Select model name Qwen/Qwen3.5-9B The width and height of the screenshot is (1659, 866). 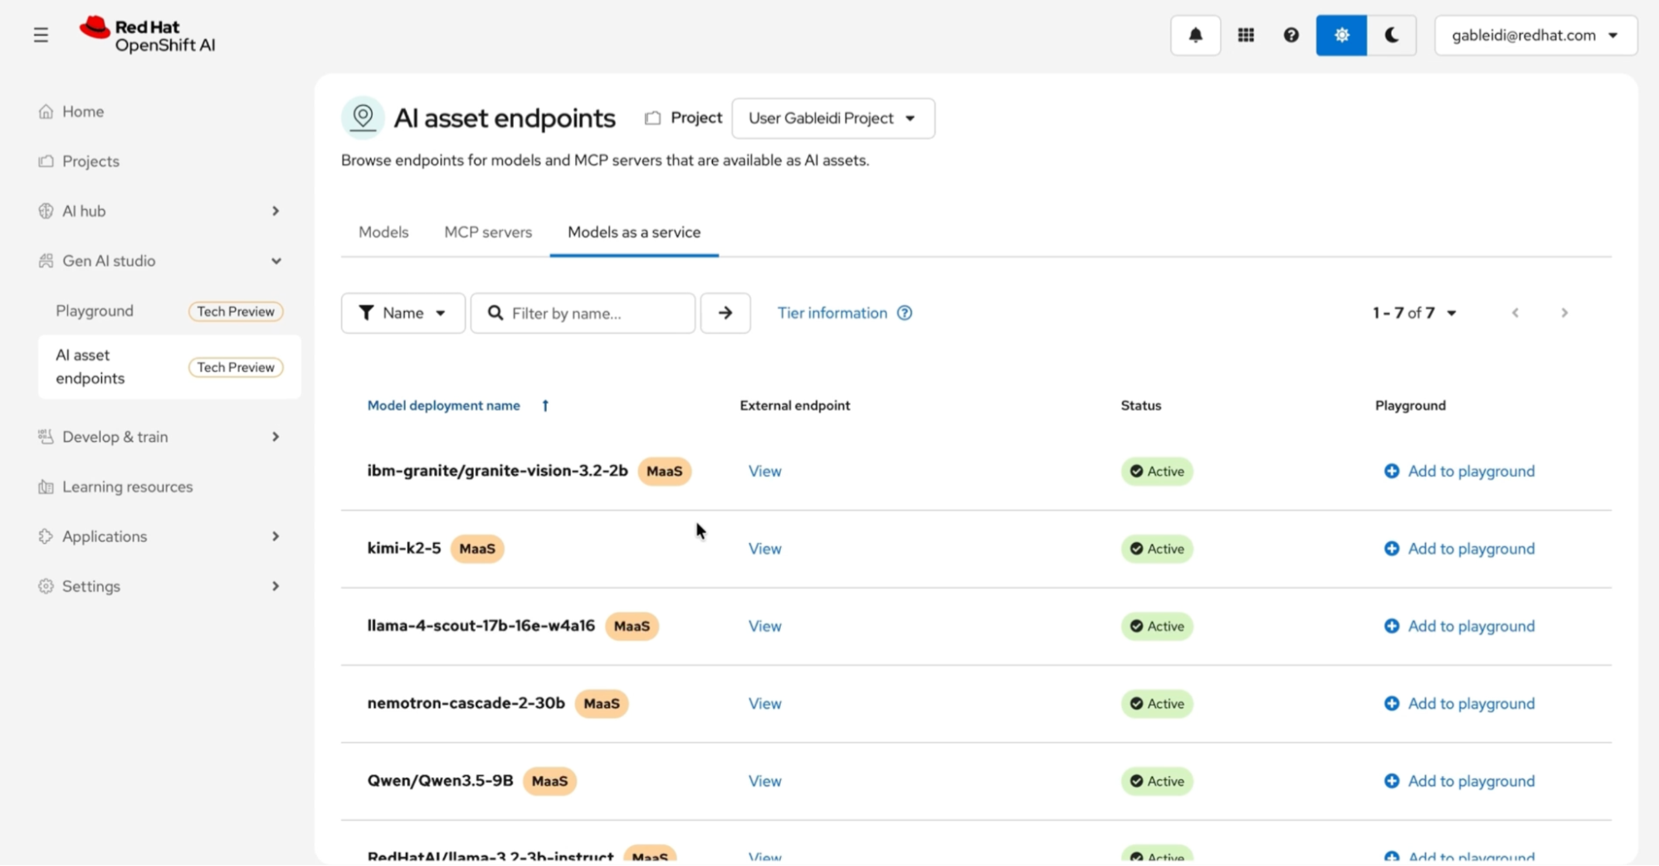[x=441, y=781]
